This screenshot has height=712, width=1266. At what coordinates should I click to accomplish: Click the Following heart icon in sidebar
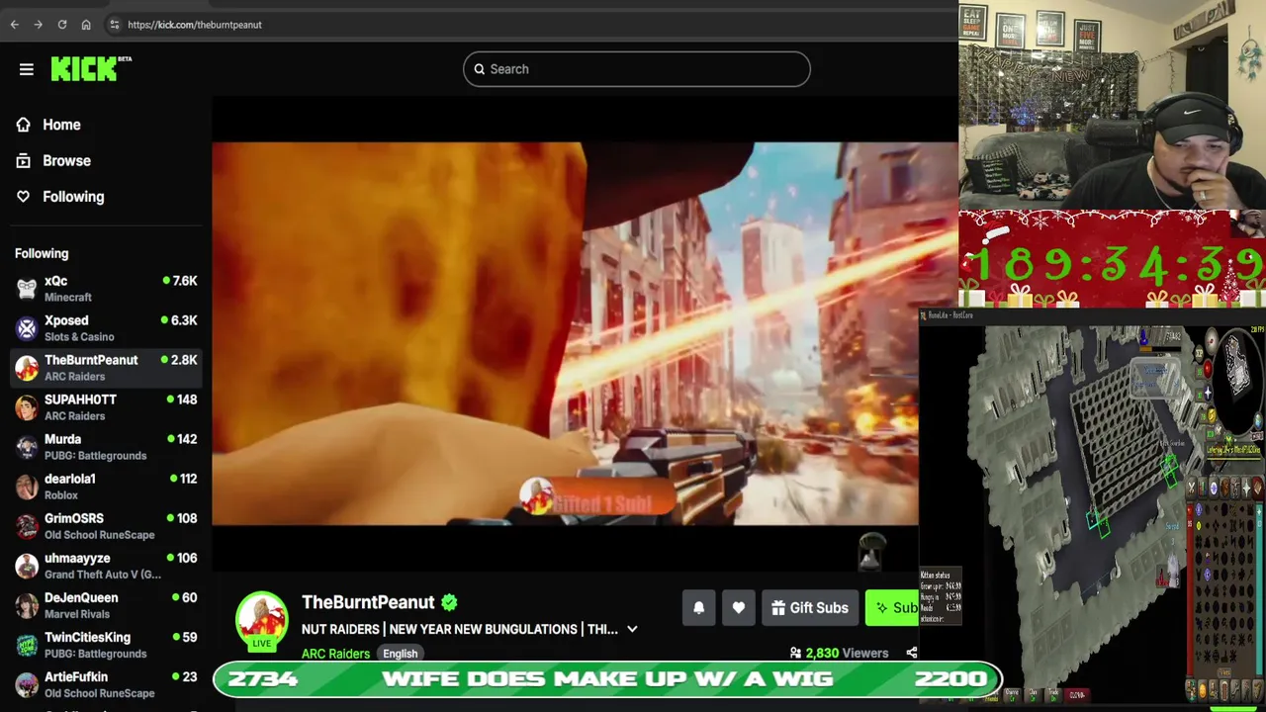click(24, 197)
